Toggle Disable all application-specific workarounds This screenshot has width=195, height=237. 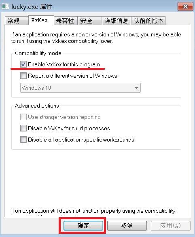23,140
